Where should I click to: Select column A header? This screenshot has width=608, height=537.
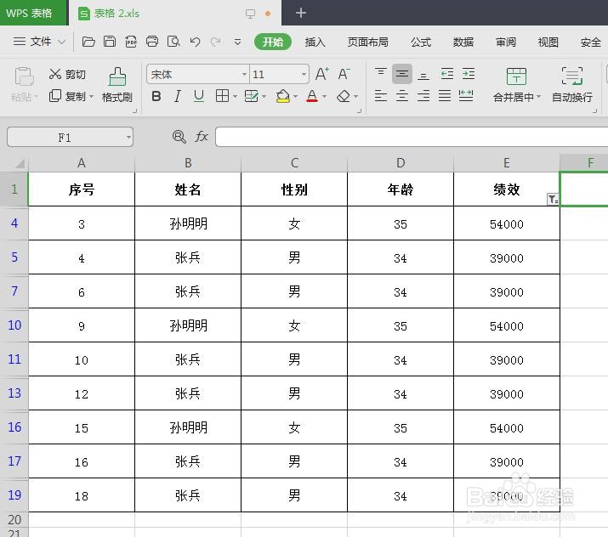point(82,163)
